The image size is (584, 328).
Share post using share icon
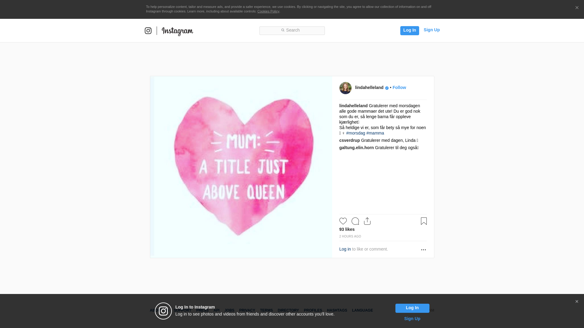tap(367, 221)
